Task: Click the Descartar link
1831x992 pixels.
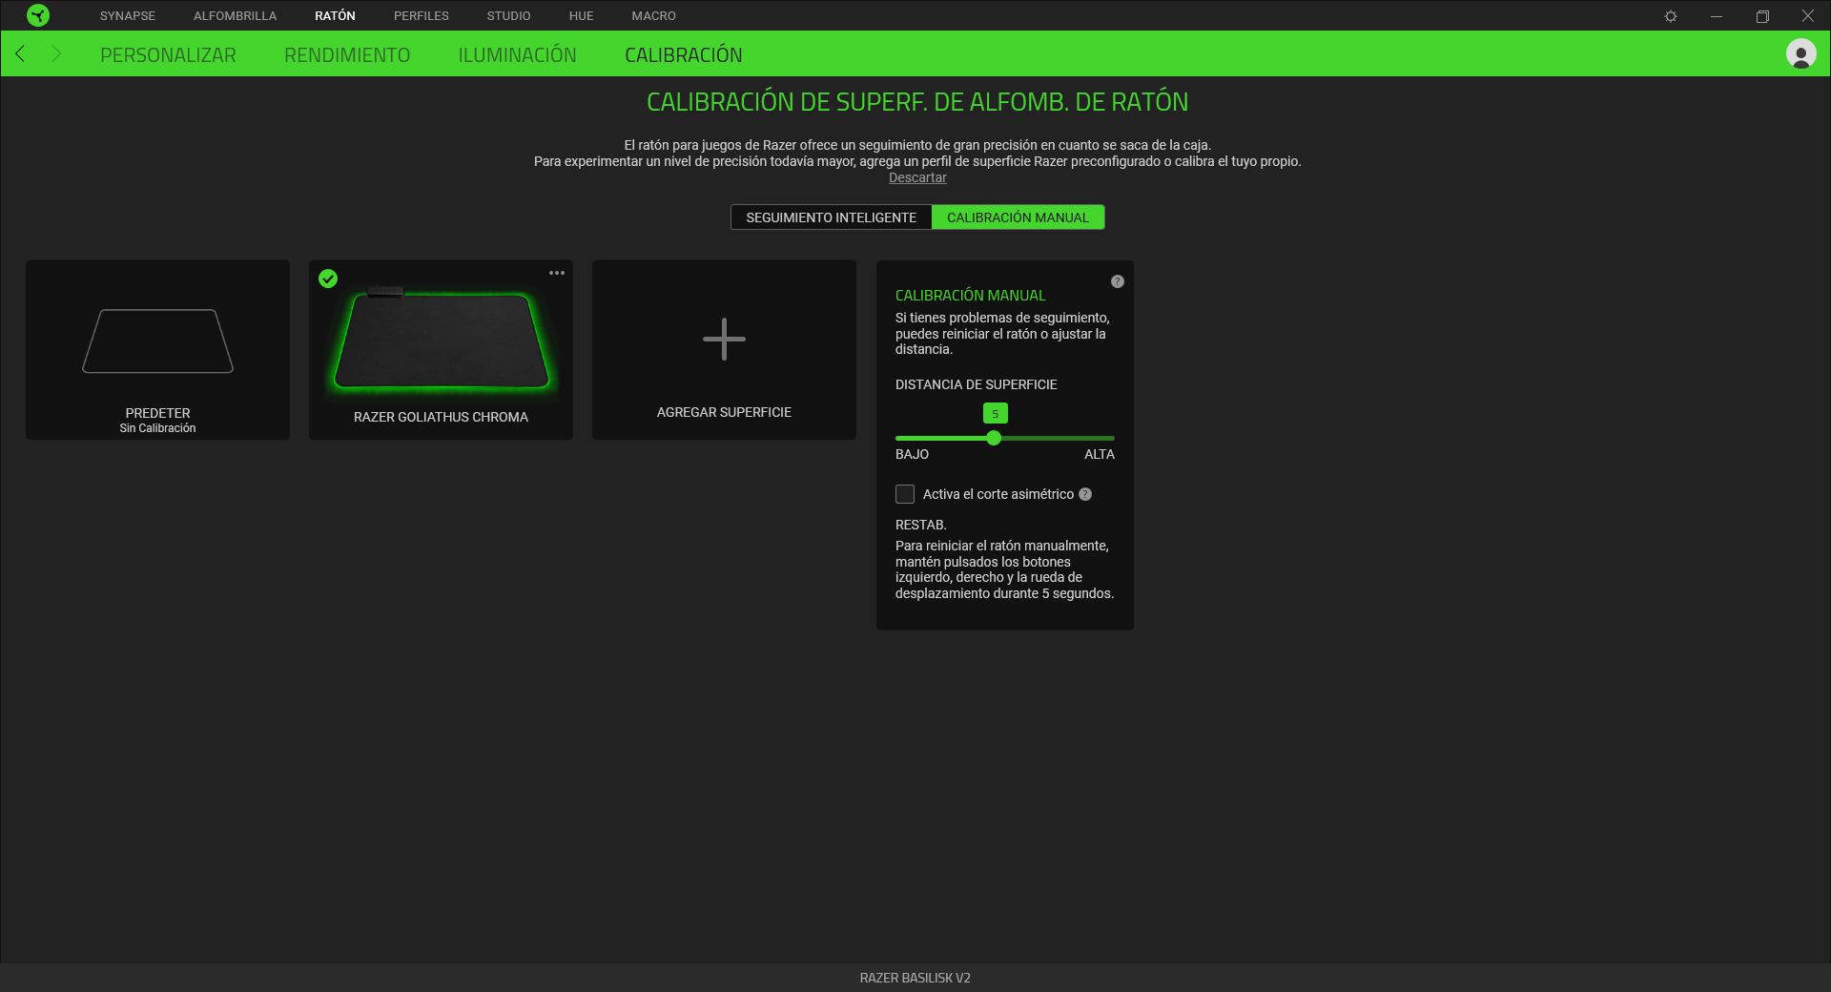Action: click(917, 177)
